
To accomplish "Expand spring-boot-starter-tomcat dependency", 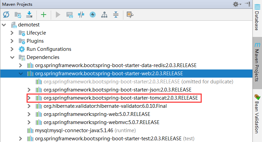I will [x=29, y=98].
